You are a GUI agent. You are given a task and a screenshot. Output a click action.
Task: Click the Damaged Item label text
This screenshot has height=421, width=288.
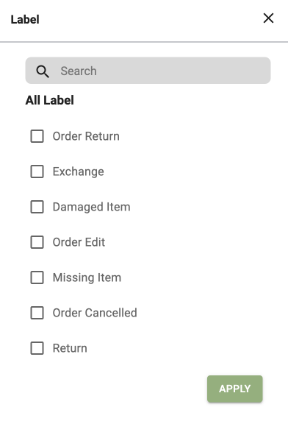pyautogui.click(x=91, y=208)
